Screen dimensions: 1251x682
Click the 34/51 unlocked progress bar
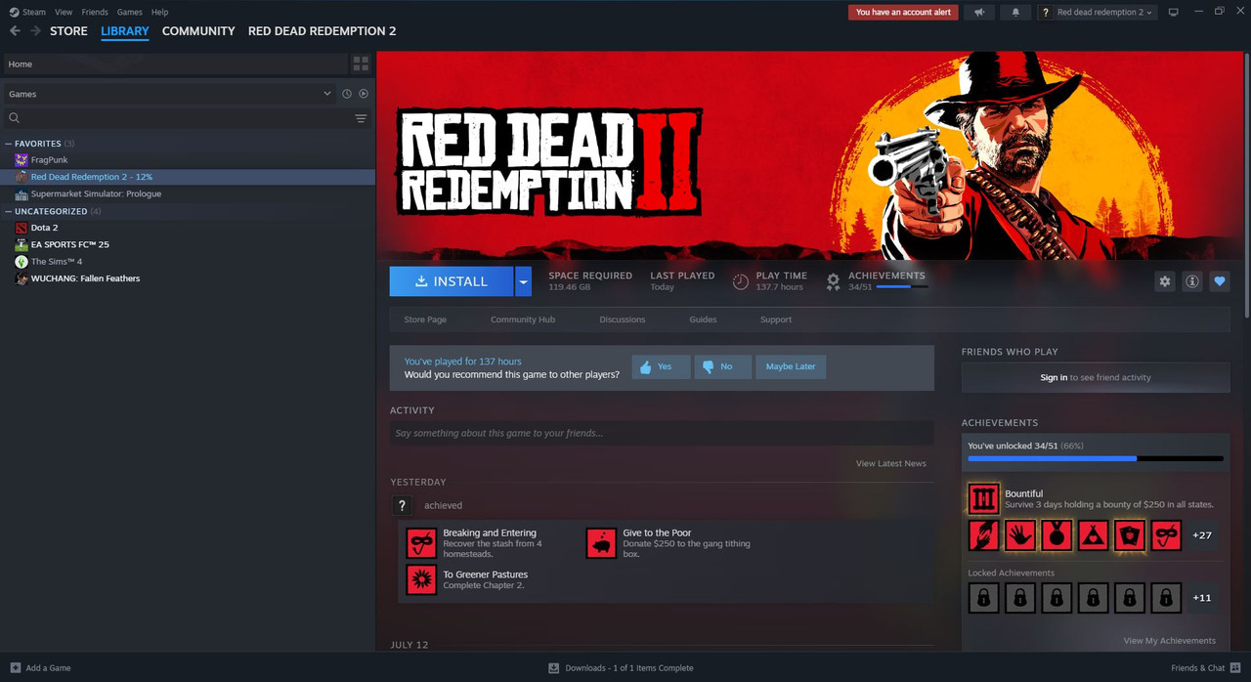point(1096,458)
